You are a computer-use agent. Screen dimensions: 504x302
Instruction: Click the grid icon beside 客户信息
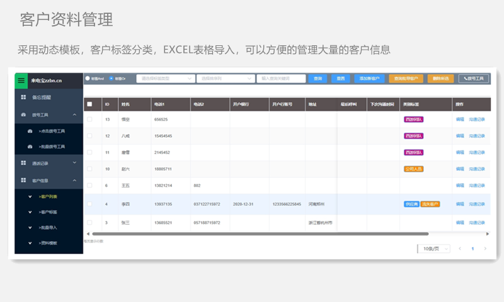(23, 181)
